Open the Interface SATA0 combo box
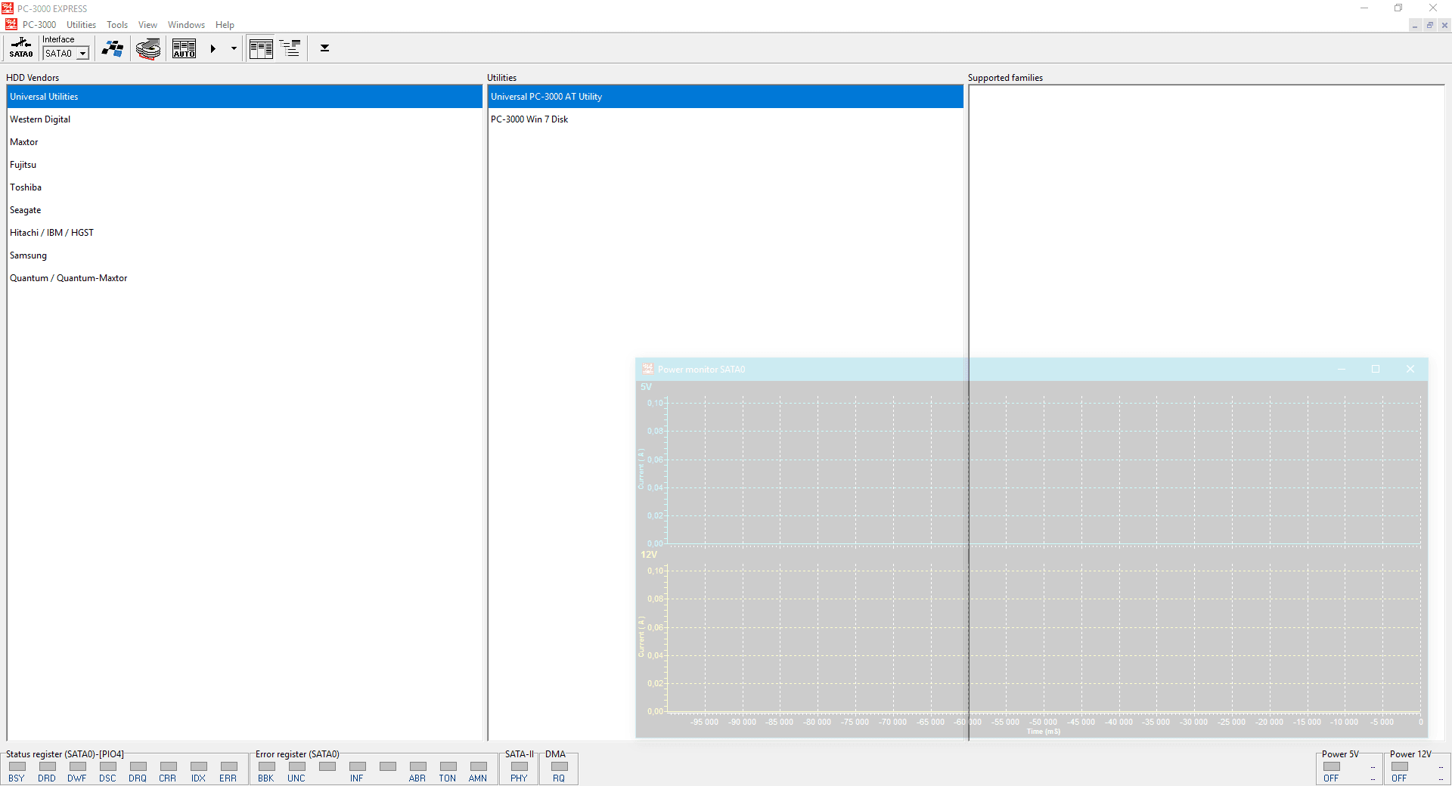 pos(67,54)
